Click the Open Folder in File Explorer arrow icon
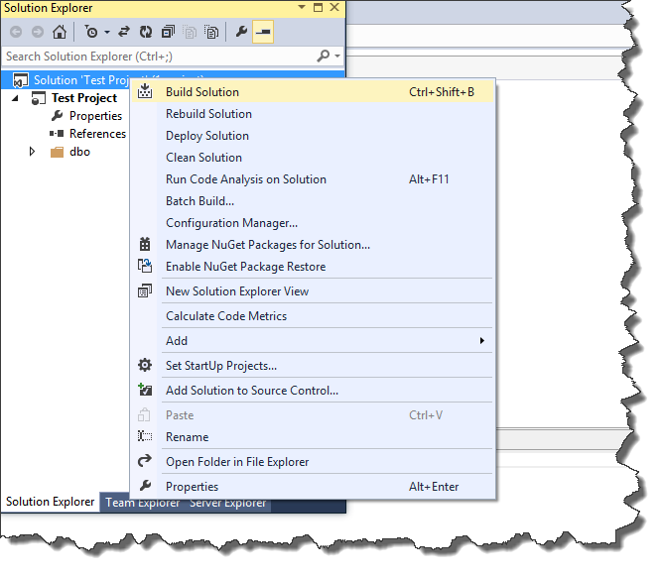The image size is (662, 576). [145, 461]
